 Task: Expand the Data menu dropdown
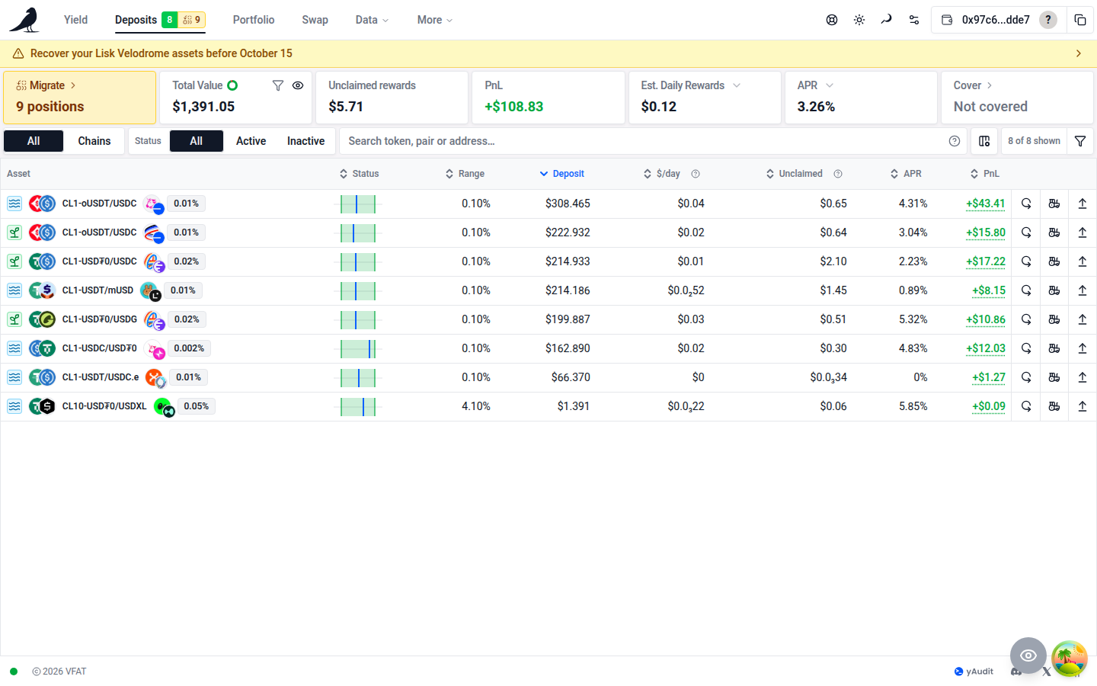(x=372, y=20)
